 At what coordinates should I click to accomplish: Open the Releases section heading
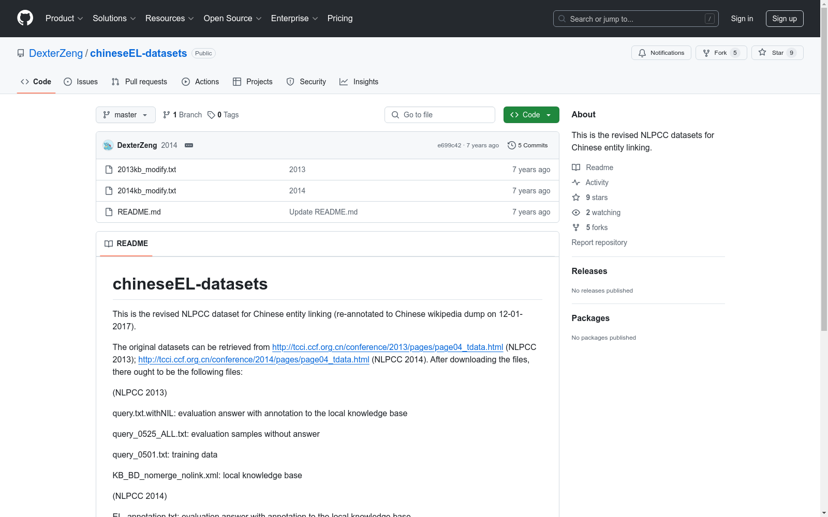[589, 271]
